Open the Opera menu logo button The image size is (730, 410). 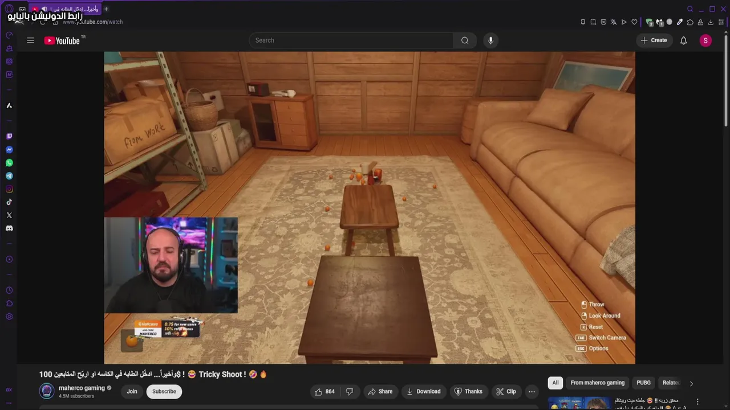point(9,9)
